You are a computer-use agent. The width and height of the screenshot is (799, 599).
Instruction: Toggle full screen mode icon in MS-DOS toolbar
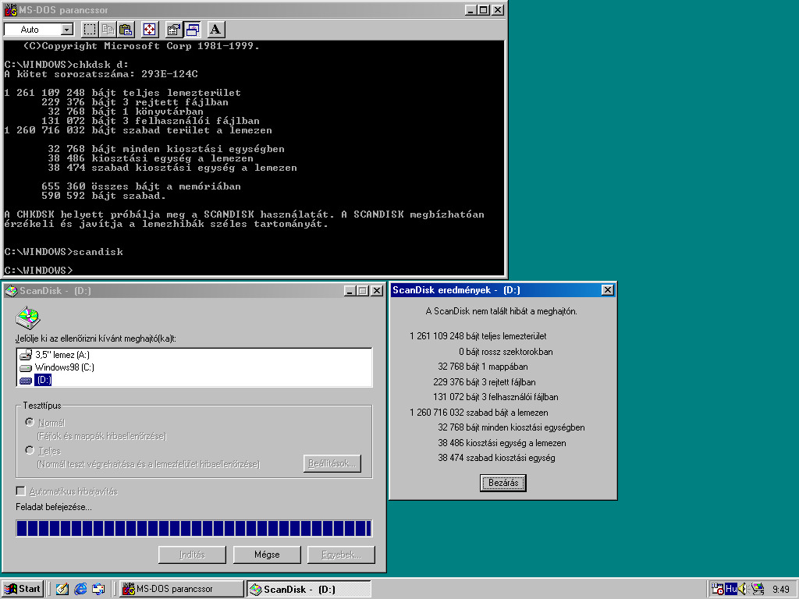tap(149, 30)
